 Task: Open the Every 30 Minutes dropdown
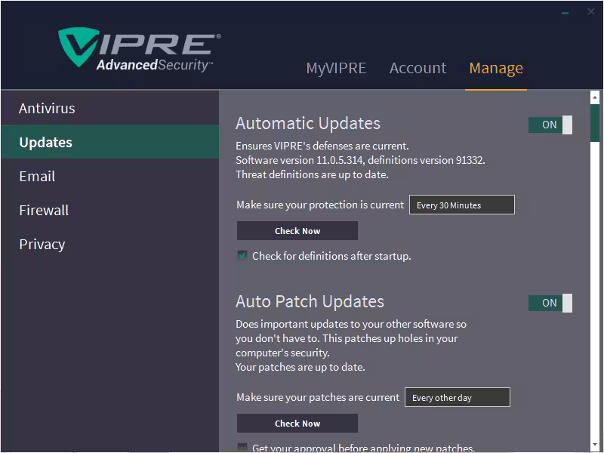(461, 205)
